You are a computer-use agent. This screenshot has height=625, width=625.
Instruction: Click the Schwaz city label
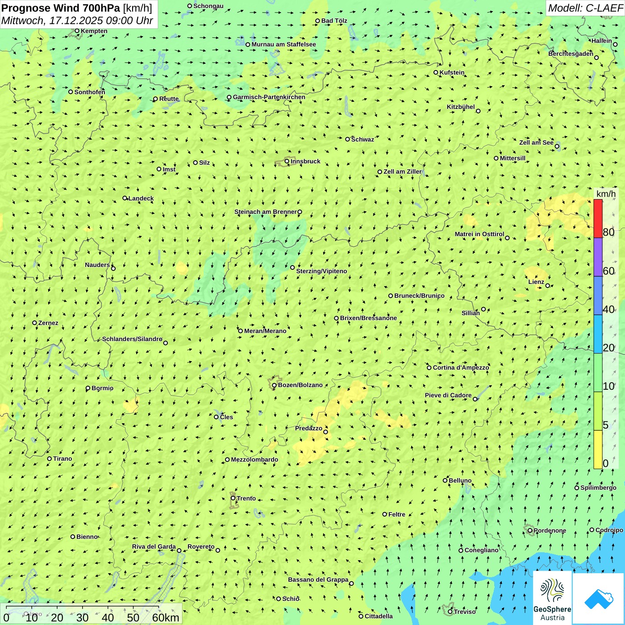(362, 139)
